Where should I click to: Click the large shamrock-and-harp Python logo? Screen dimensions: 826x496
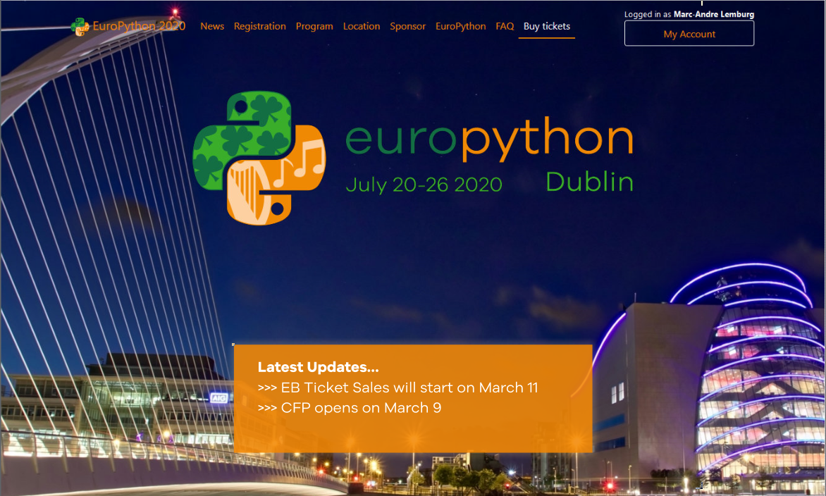point(259,158)
